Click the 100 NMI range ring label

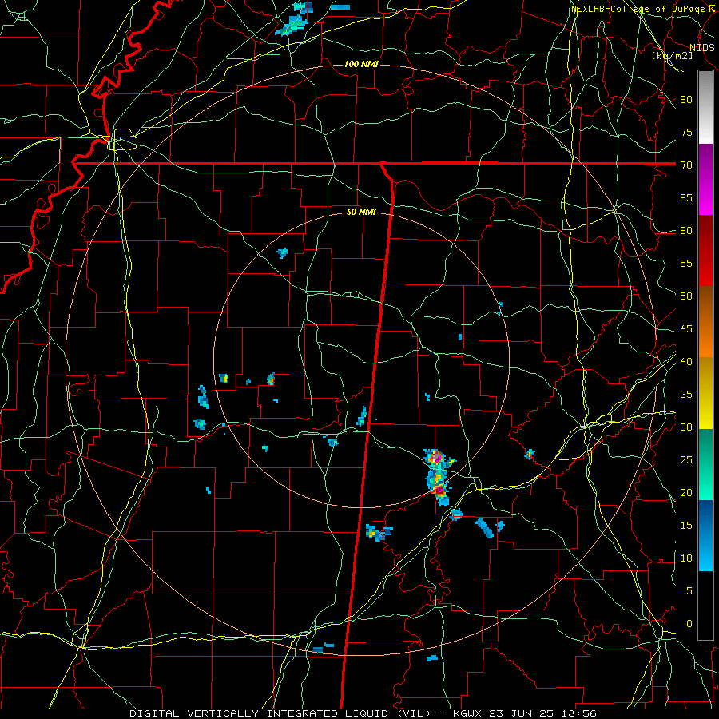point(361,64)
